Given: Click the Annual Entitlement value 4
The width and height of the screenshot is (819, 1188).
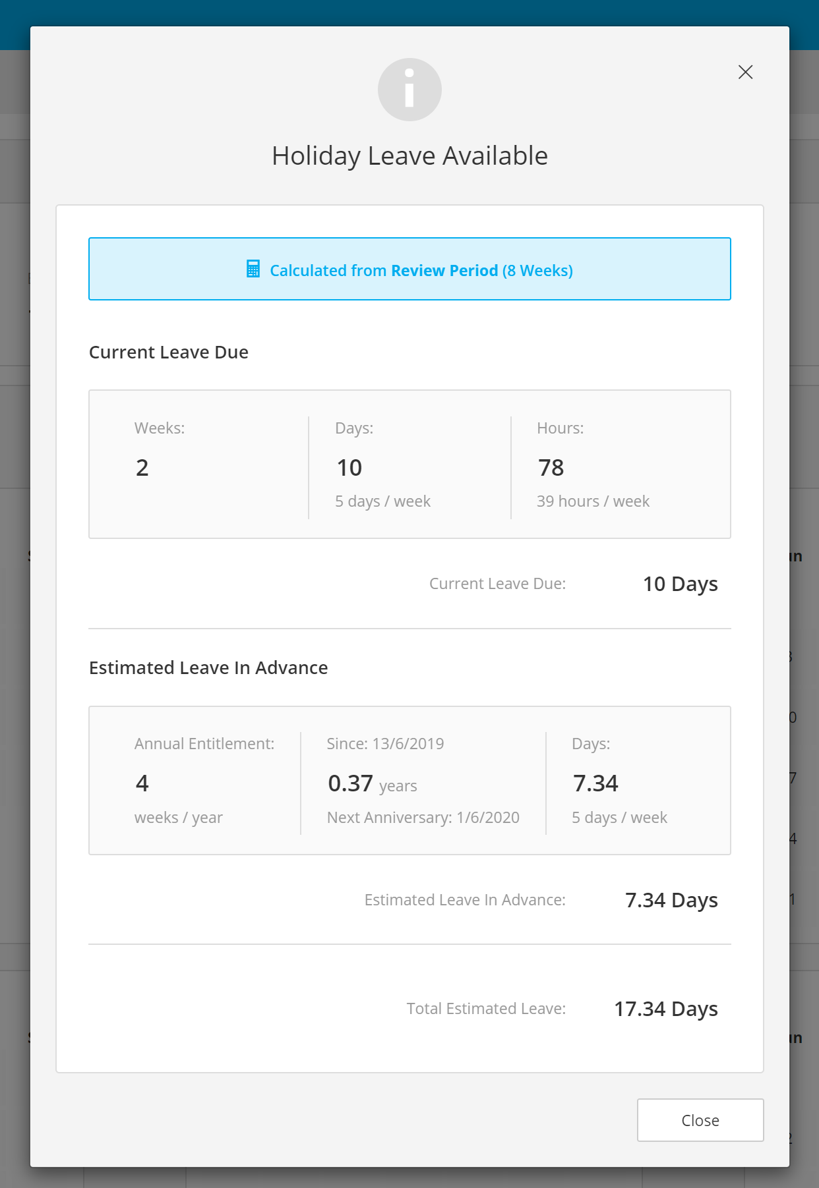Looking at the screenshot, I should (142, 783).
